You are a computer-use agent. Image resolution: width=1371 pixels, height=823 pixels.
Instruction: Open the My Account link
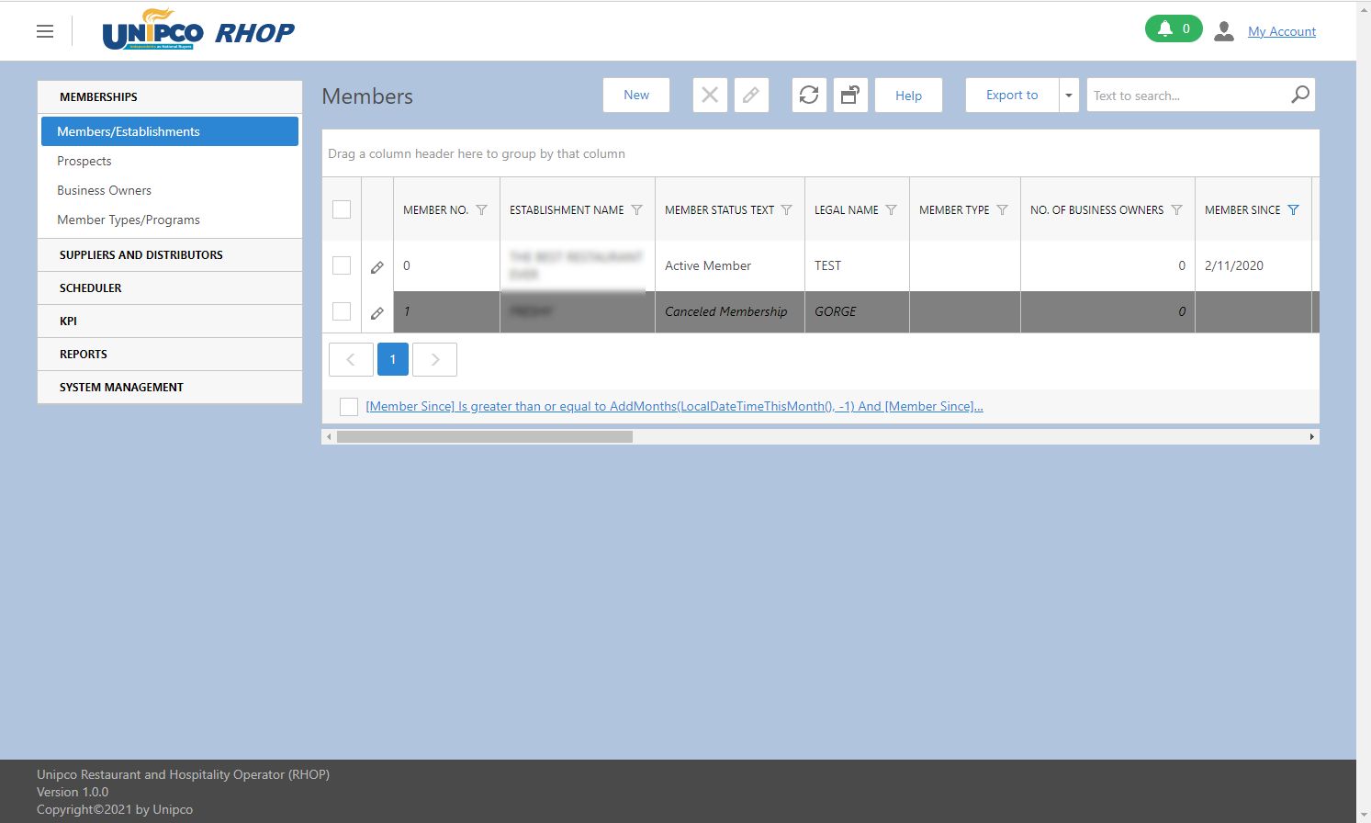tap(1281, 31)
